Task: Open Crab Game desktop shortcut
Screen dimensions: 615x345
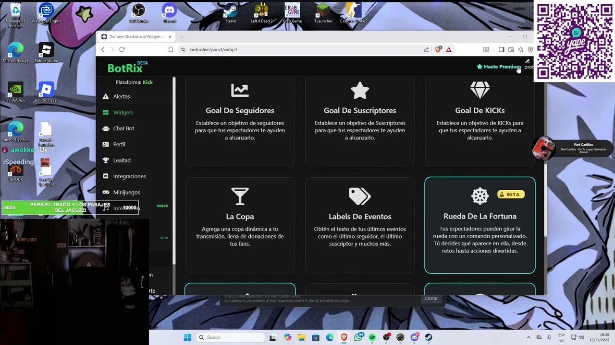Action: click(x=292, y=13)
